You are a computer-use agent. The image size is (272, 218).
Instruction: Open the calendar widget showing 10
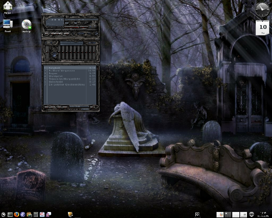coord(262,28)
